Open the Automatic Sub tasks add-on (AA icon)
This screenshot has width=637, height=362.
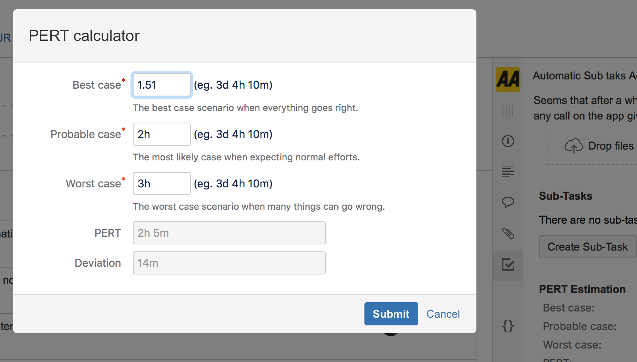[x=508, y=79]
